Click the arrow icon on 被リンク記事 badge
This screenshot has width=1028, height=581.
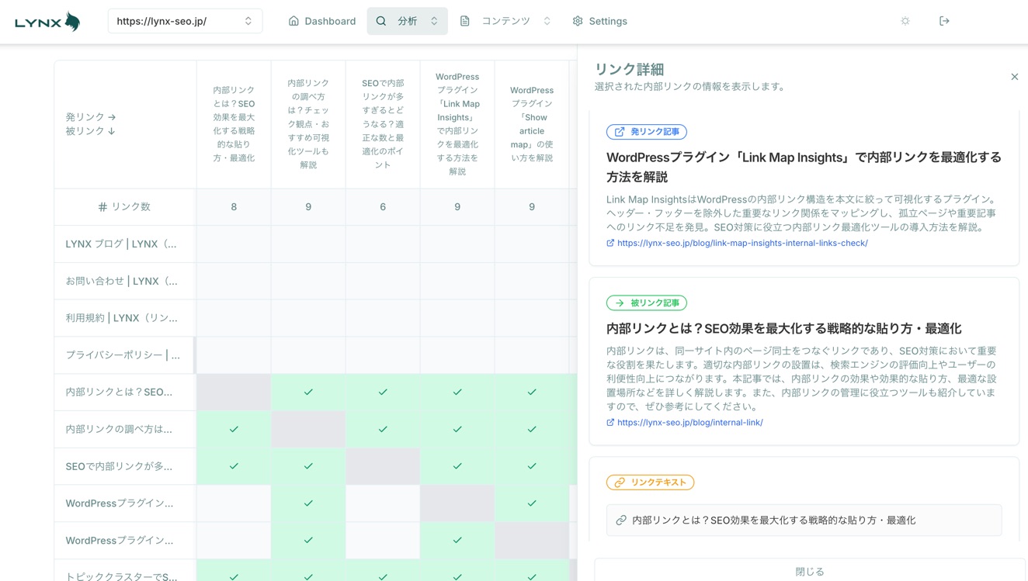619,303
